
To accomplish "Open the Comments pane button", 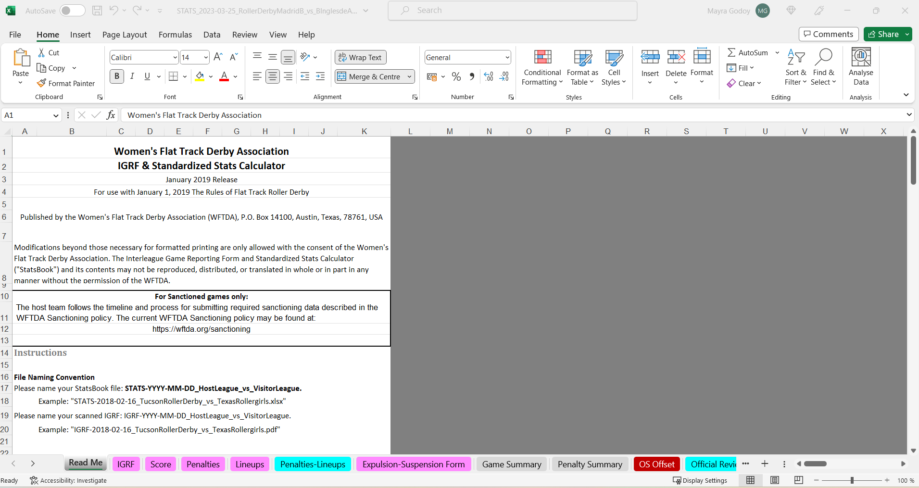I will [829, 34].
